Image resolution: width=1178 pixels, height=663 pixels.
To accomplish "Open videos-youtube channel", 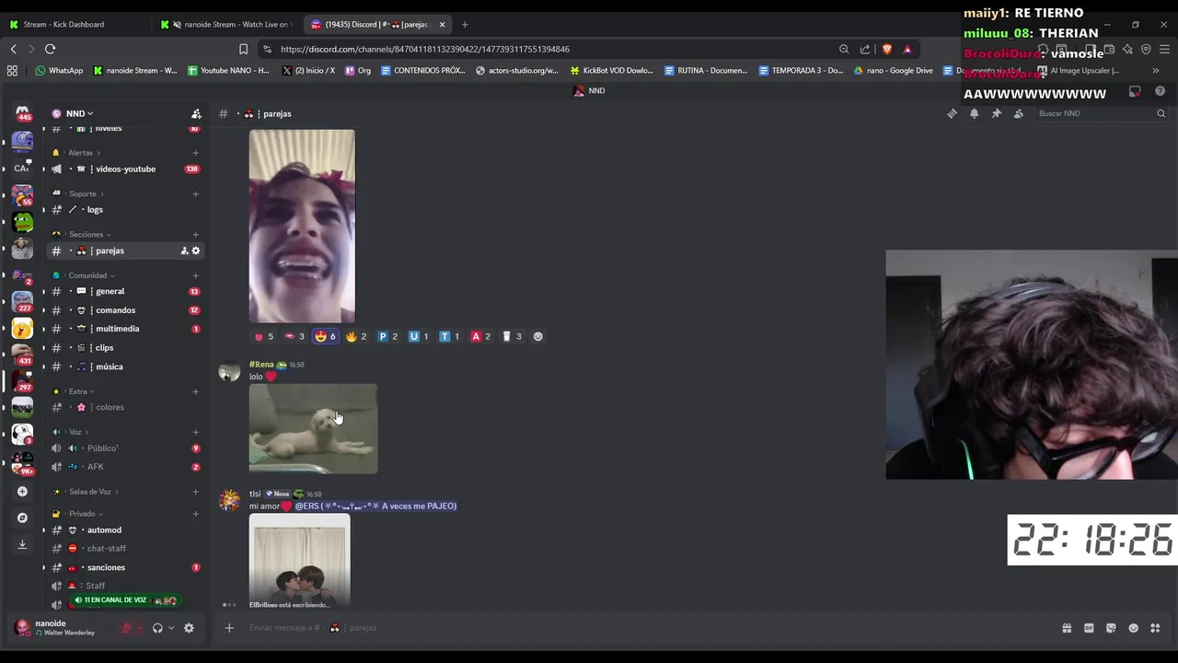I will (124, 169).
